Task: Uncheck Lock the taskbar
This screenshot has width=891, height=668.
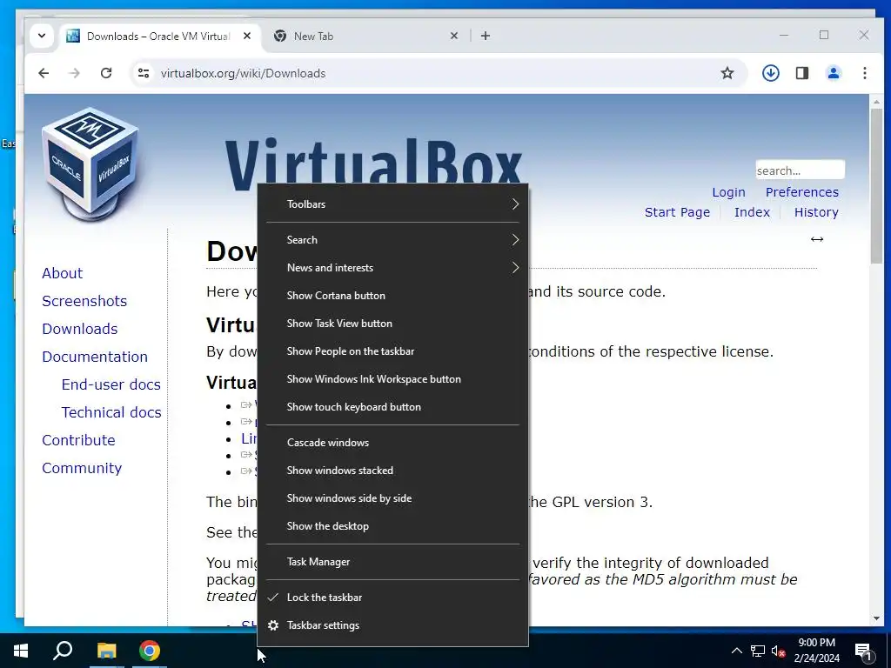Action: tap(392, 597)
